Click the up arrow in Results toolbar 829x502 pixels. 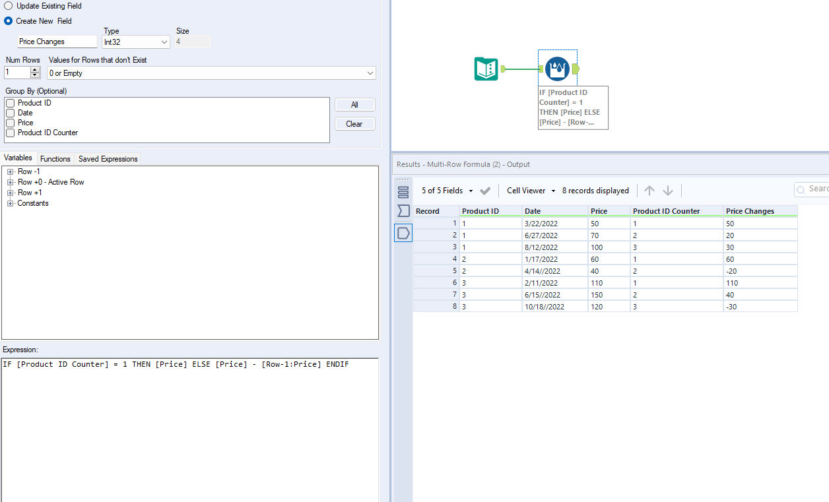tap(649, 190)
